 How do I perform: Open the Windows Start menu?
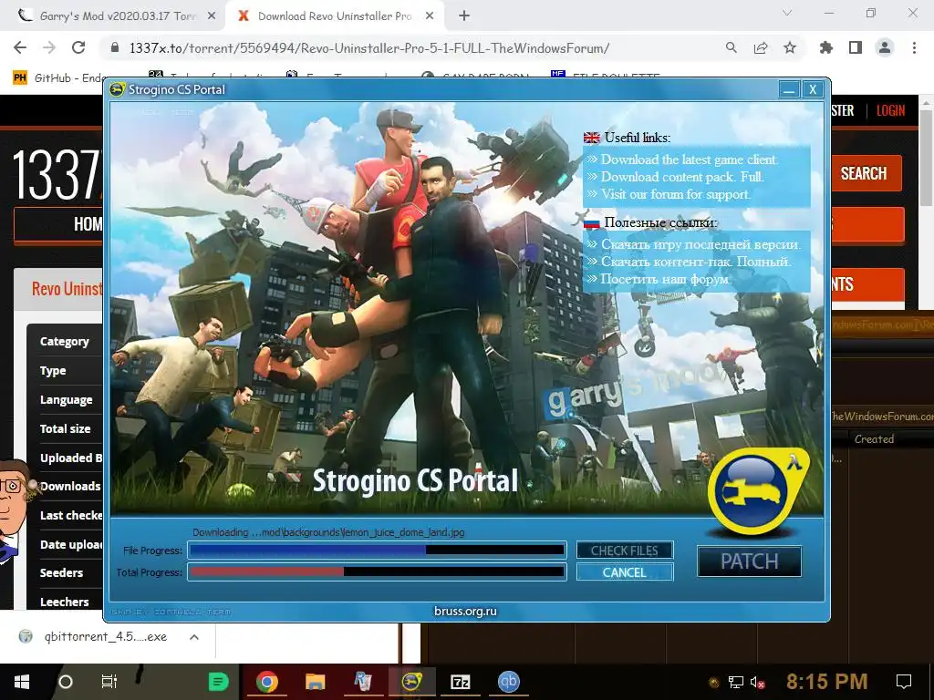(22, 682)
